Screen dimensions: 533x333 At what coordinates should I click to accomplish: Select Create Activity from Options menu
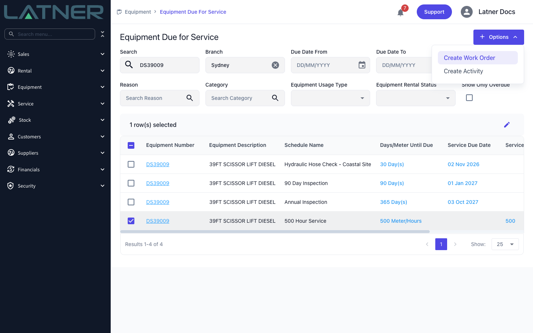478,71
